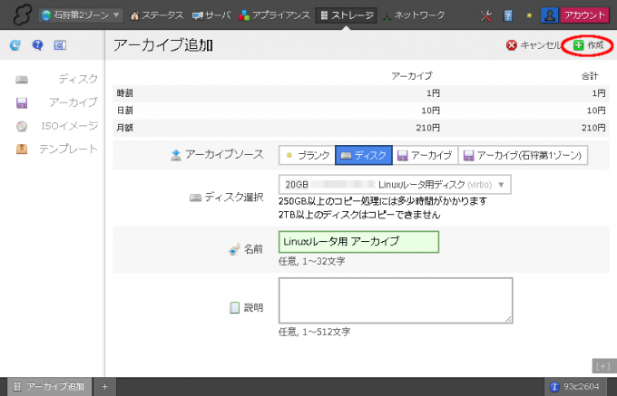
Task: Choose アーカイブ(石狩第1ゾーン) as the source
Action: point(524,155)
